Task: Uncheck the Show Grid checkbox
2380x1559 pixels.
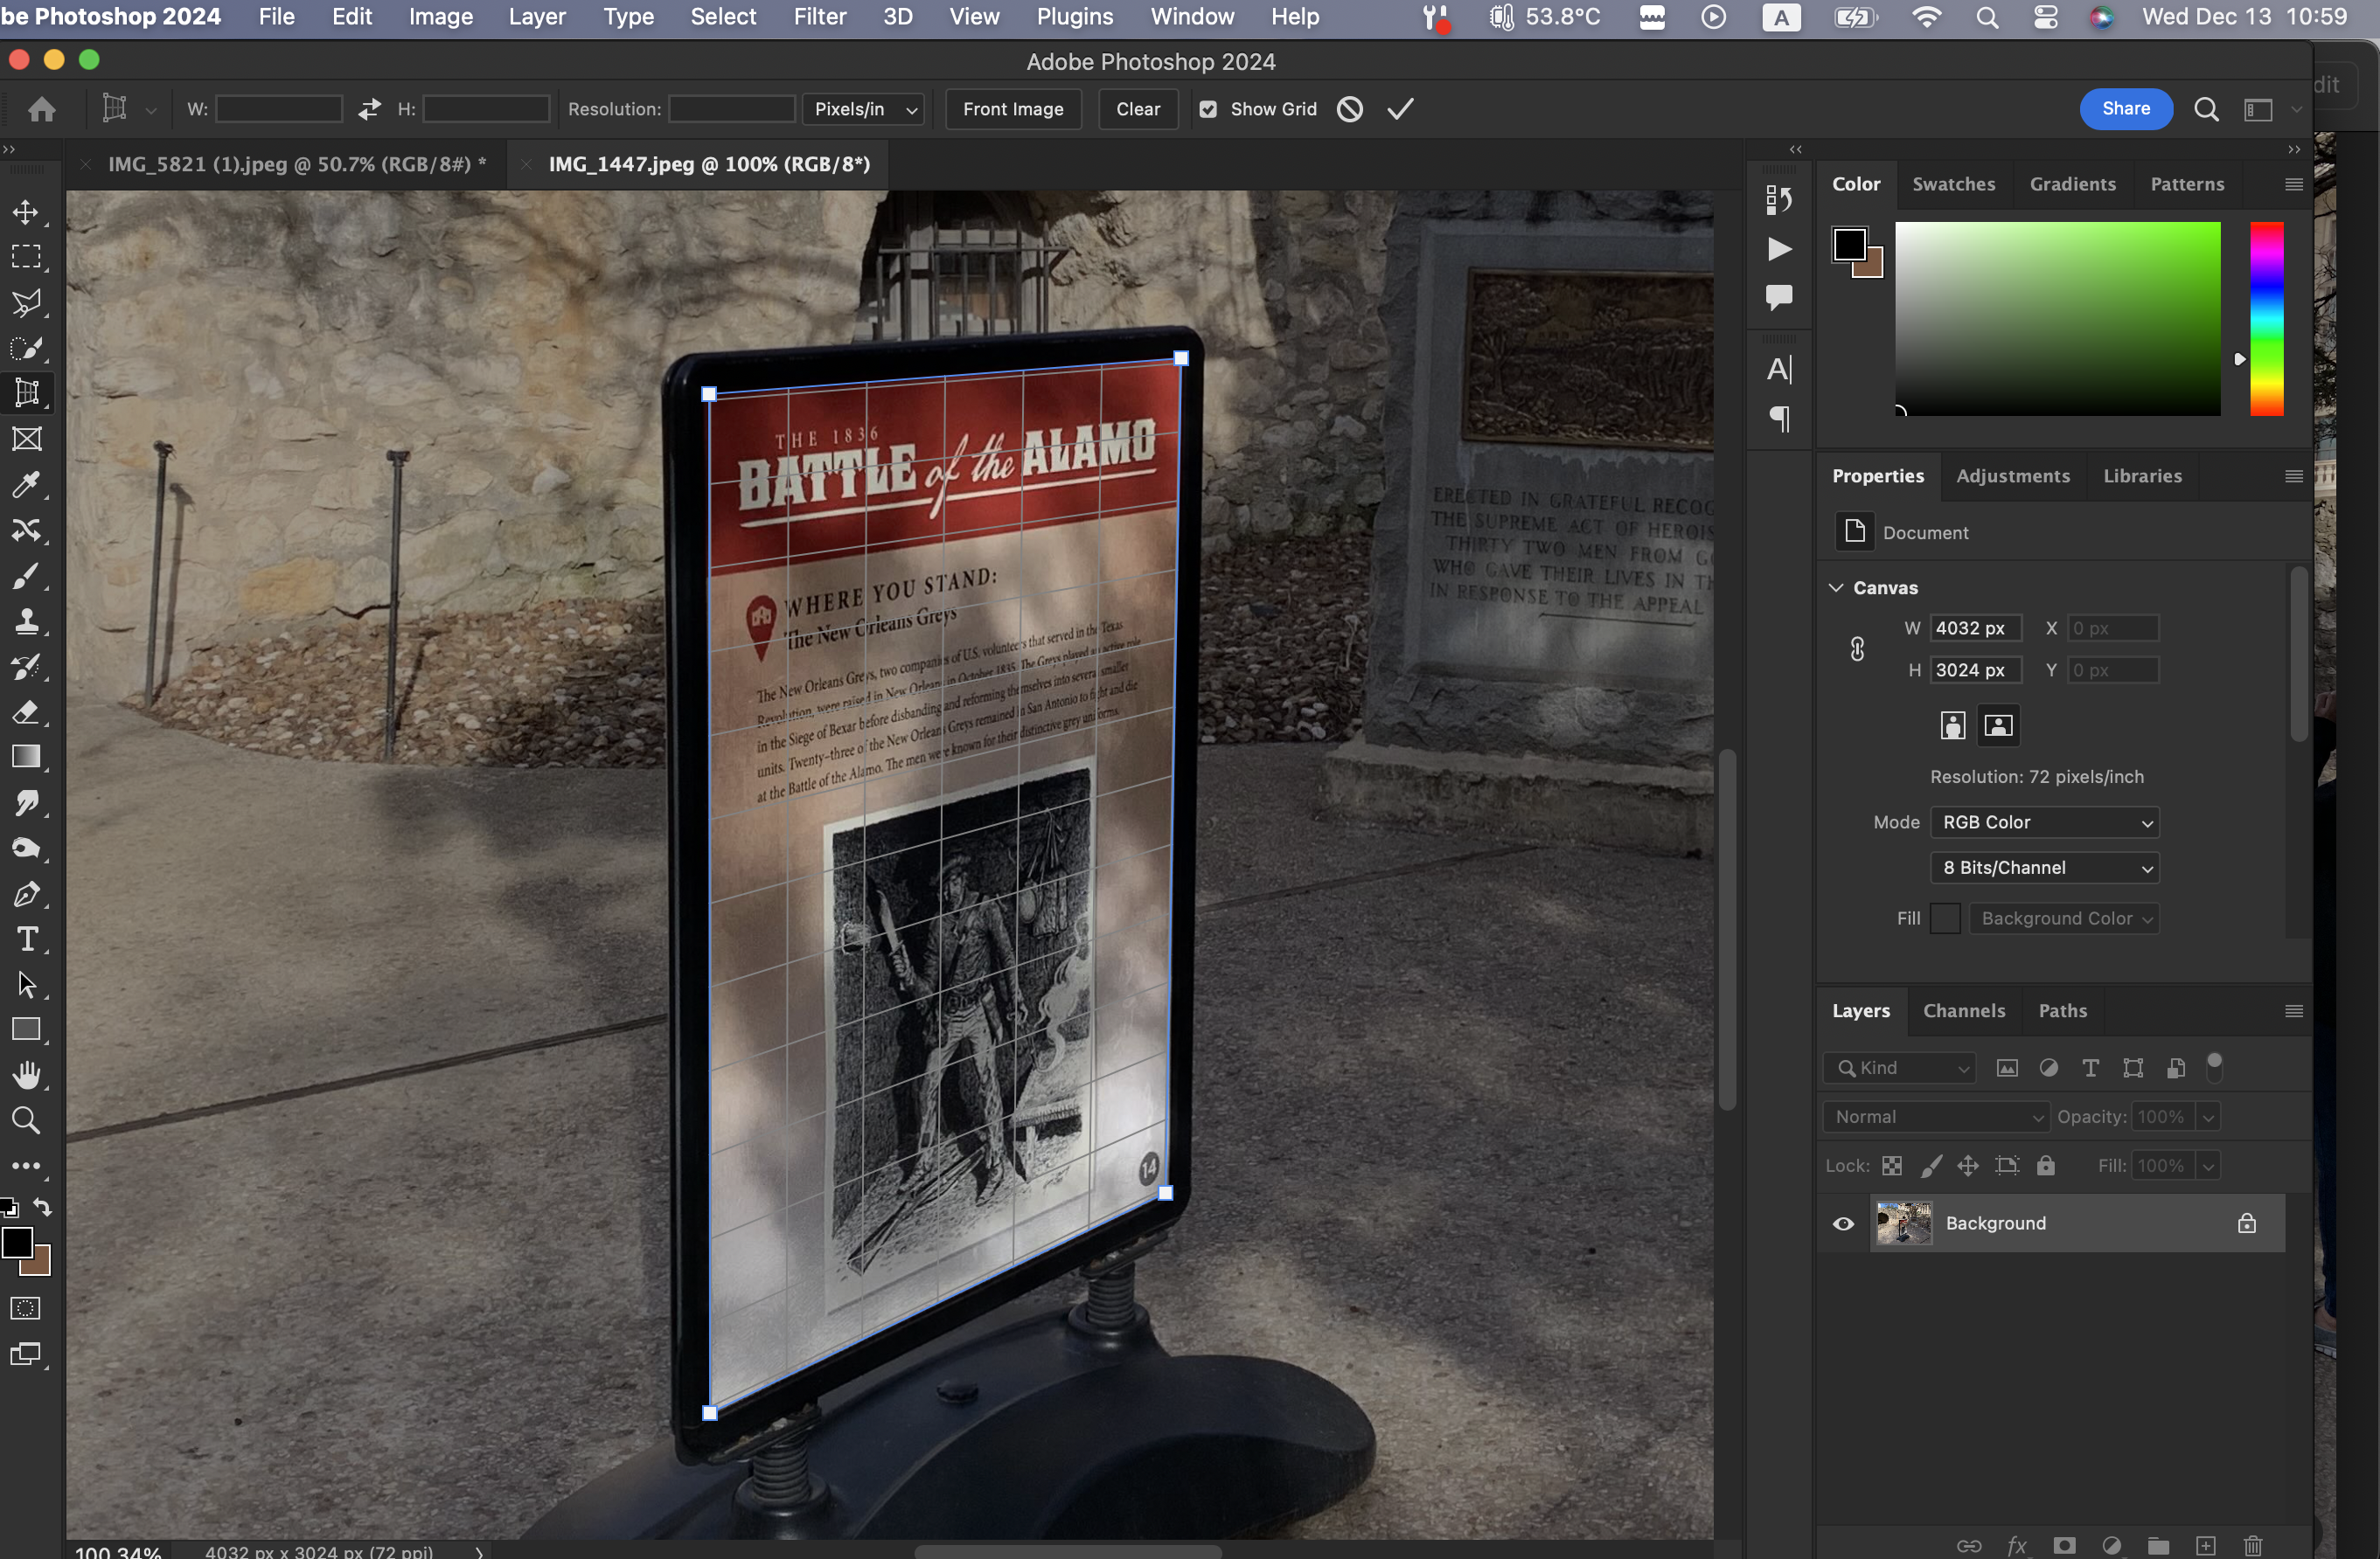Action: (1208, 109)
